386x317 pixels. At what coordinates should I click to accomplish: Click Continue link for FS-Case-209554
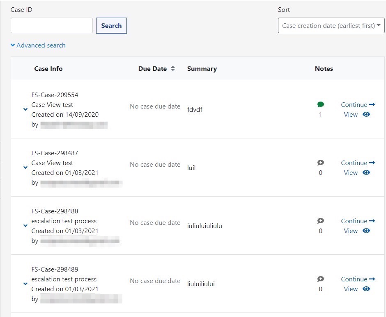[x=354, y=105]
